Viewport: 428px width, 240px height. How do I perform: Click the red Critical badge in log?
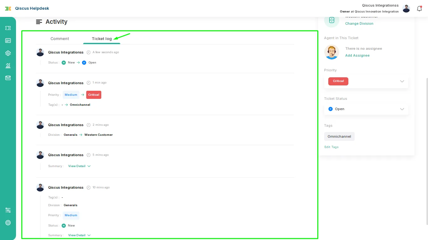pos(94,95)
